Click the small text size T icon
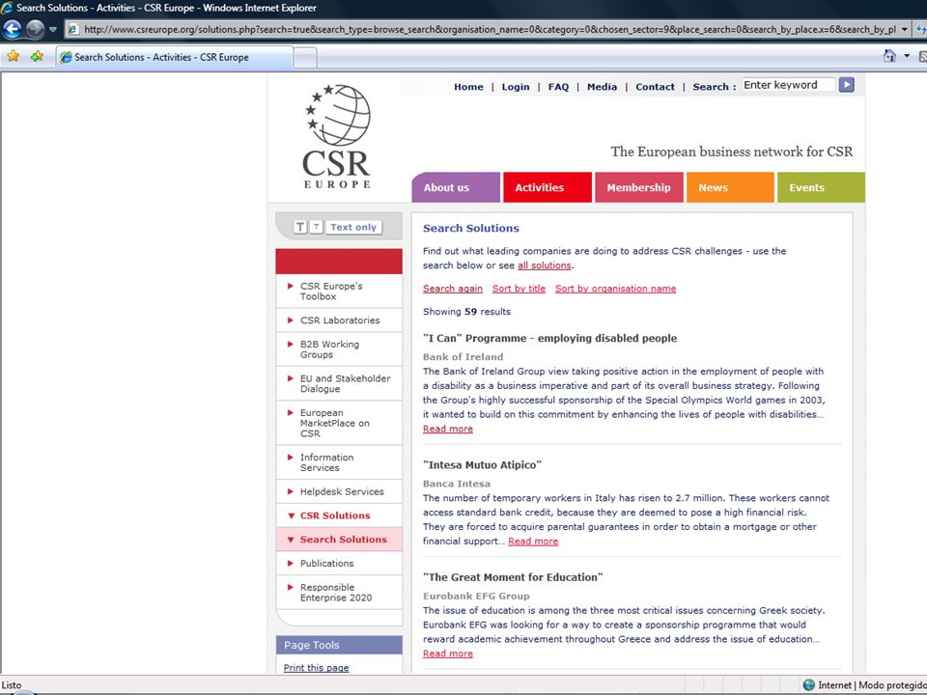Screen dimensions: 927x695 [317, 227]
